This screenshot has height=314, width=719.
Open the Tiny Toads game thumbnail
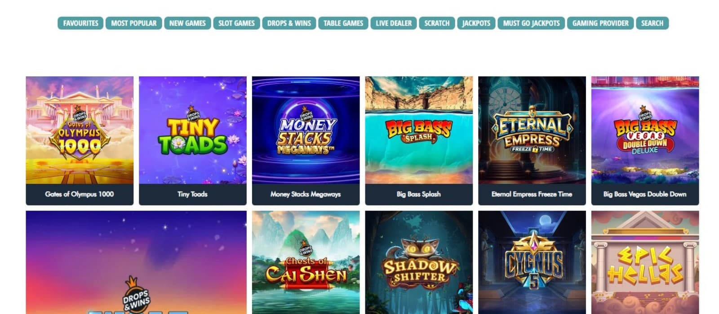coord(193,140)
